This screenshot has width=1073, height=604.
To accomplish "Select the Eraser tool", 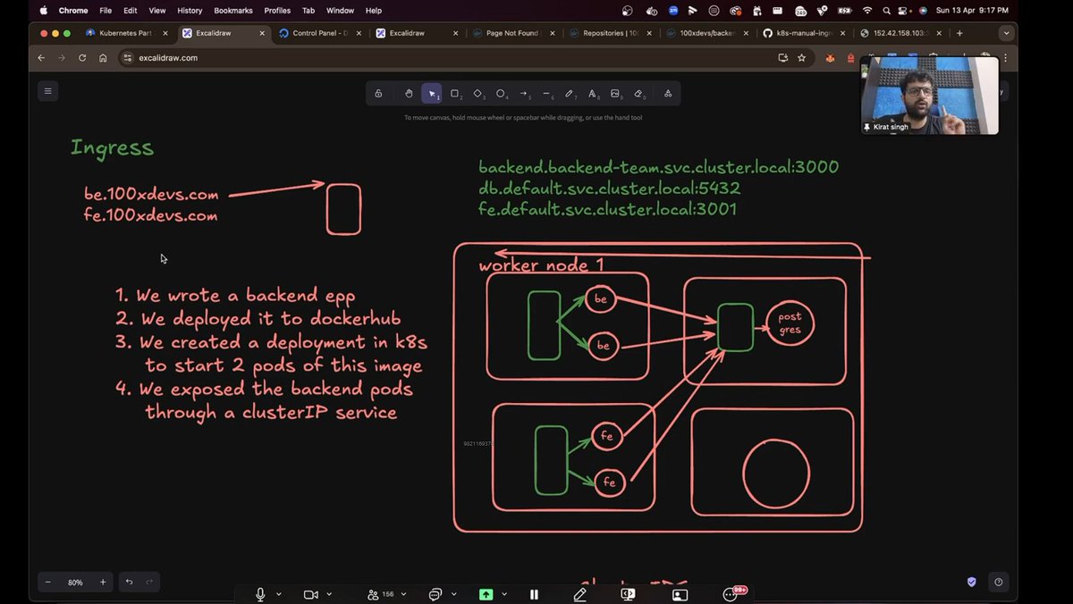I will click(x=638, y=93).
